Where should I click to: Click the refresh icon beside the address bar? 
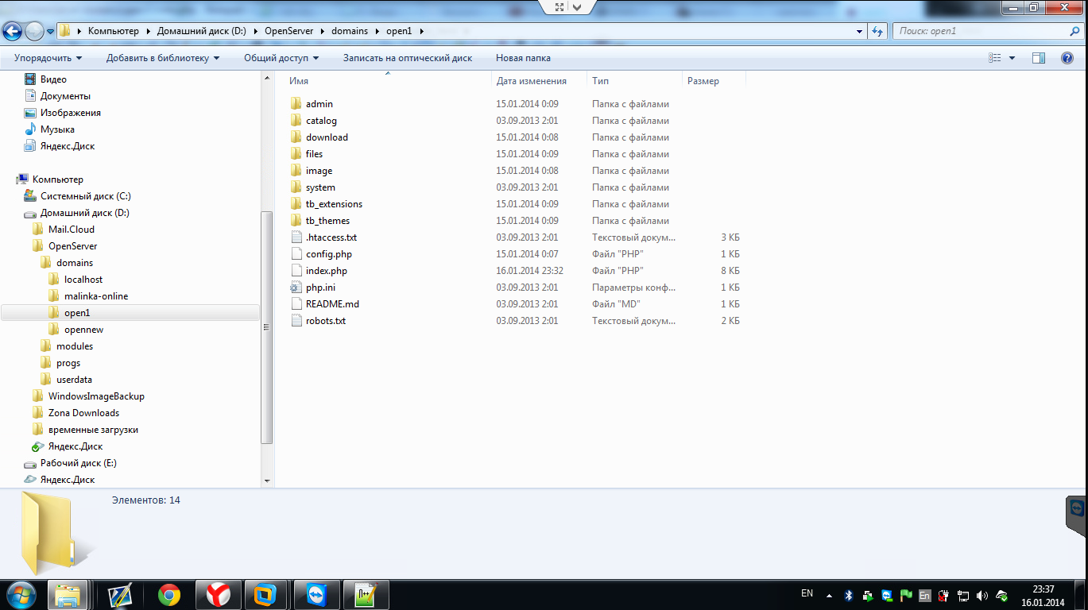pyautogui.click(x=877, y=31)
